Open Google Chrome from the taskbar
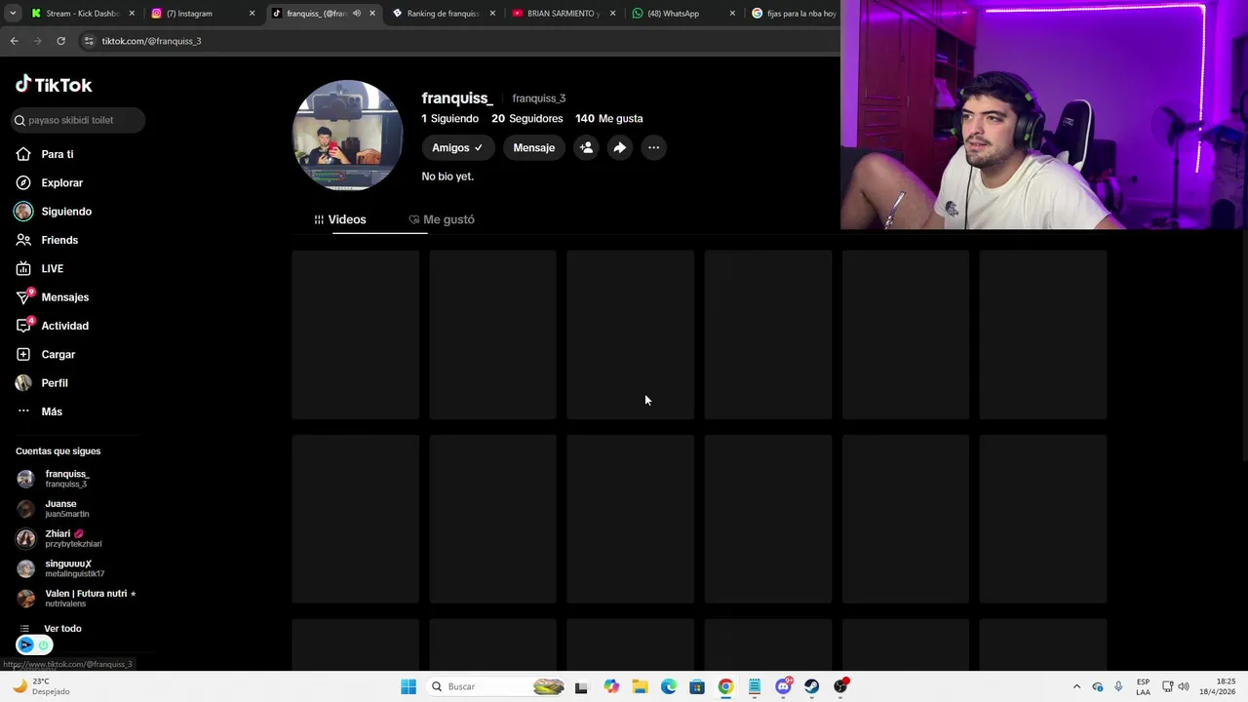This screenshot has width=1248, height=702. [x=725, y=686]
